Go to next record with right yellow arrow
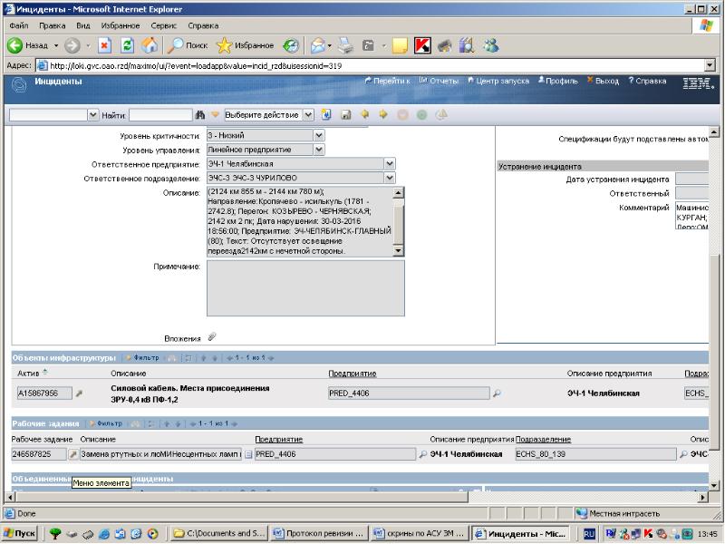 point(383,114)
